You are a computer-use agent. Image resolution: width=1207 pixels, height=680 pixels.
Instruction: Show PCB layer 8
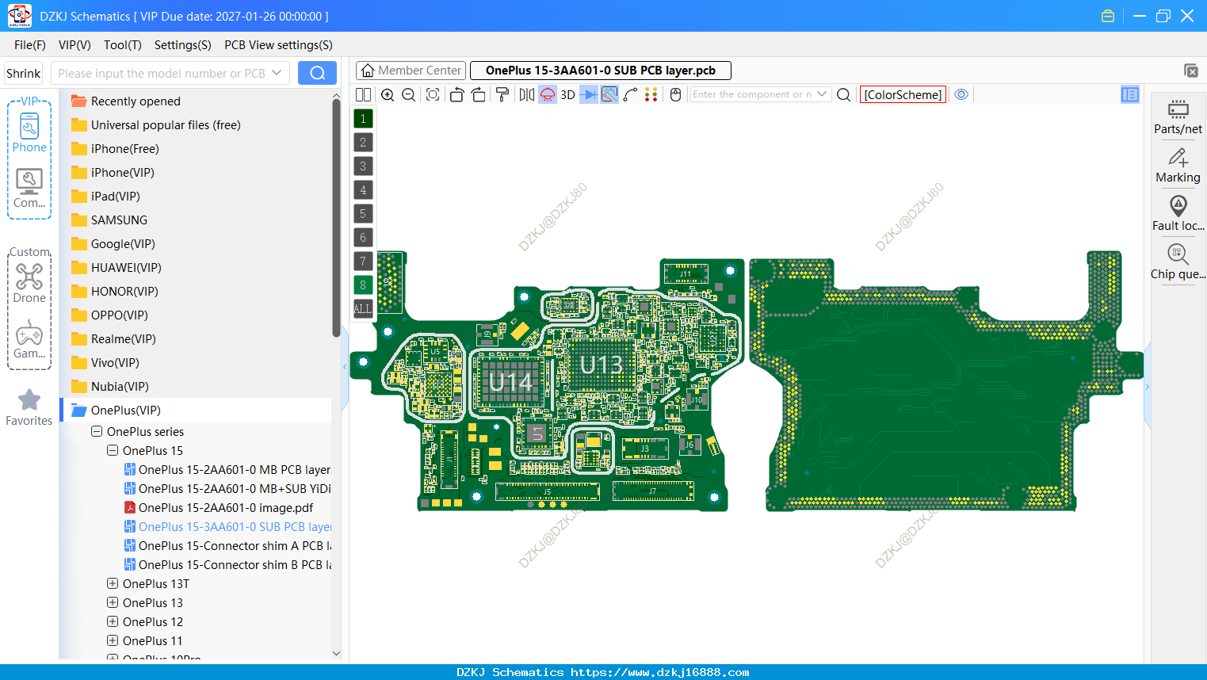(363, 285)
